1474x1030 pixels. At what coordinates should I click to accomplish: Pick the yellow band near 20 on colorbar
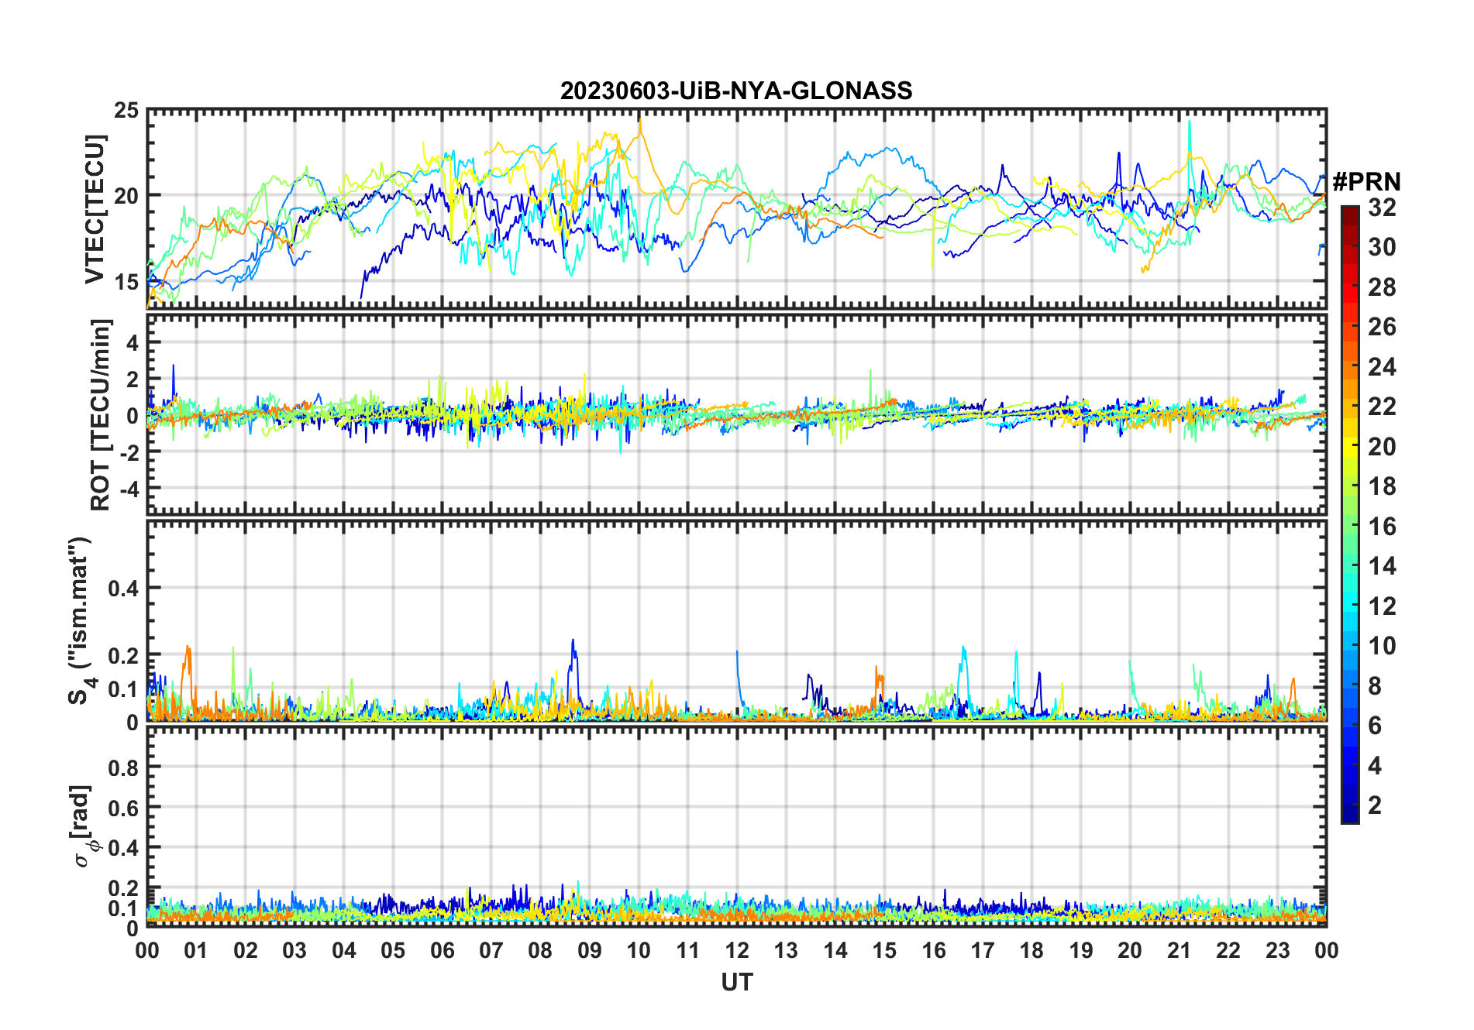(x=1349, y=446)
